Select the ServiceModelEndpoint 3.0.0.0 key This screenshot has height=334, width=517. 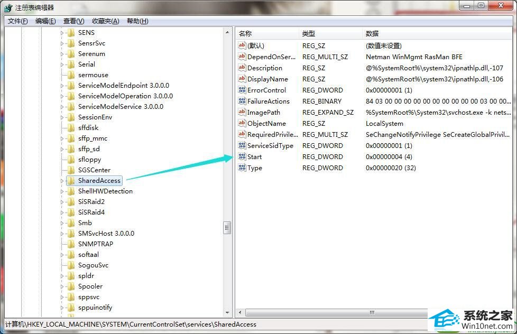(x=124, y=86)
